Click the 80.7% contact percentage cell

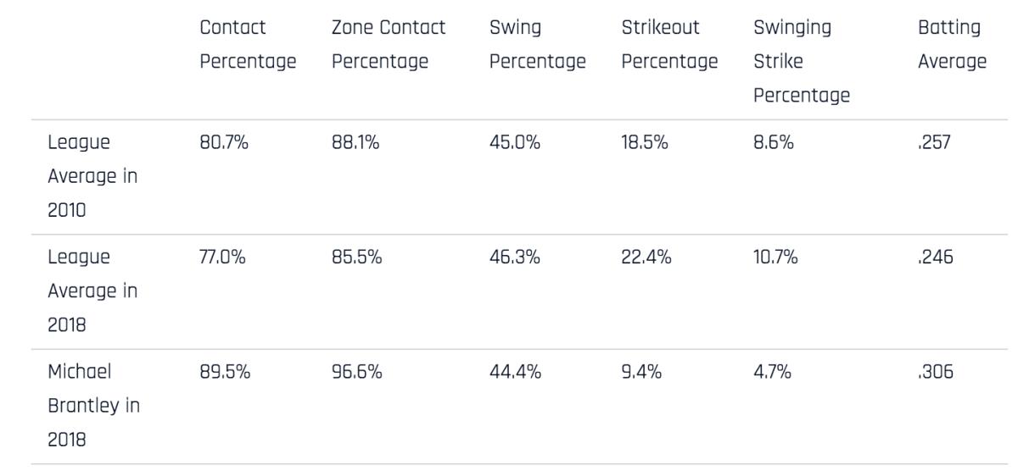click(225, 144)
